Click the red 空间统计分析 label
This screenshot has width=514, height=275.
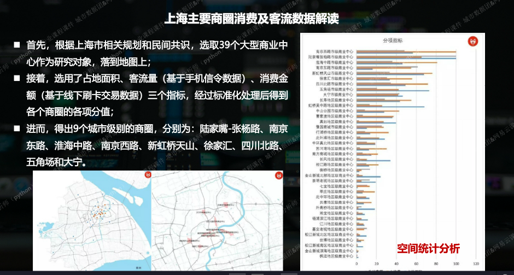(429, 248)
